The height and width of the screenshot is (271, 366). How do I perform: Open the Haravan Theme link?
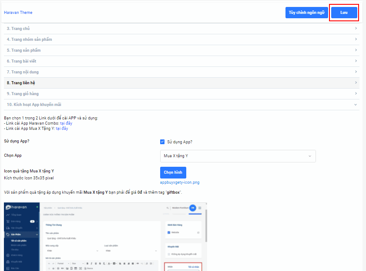[18, 13]
